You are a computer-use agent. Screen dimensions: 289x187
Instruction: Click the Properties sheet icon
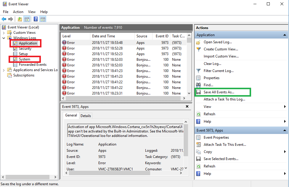198,78
